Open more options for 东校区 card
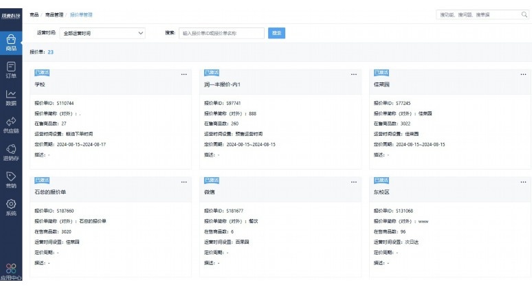The height and width of the screenshot is (289, 532). tap(523, 182)
